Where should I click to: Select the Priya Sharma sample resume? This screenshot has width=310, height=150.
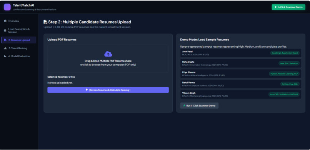(241, 74)
